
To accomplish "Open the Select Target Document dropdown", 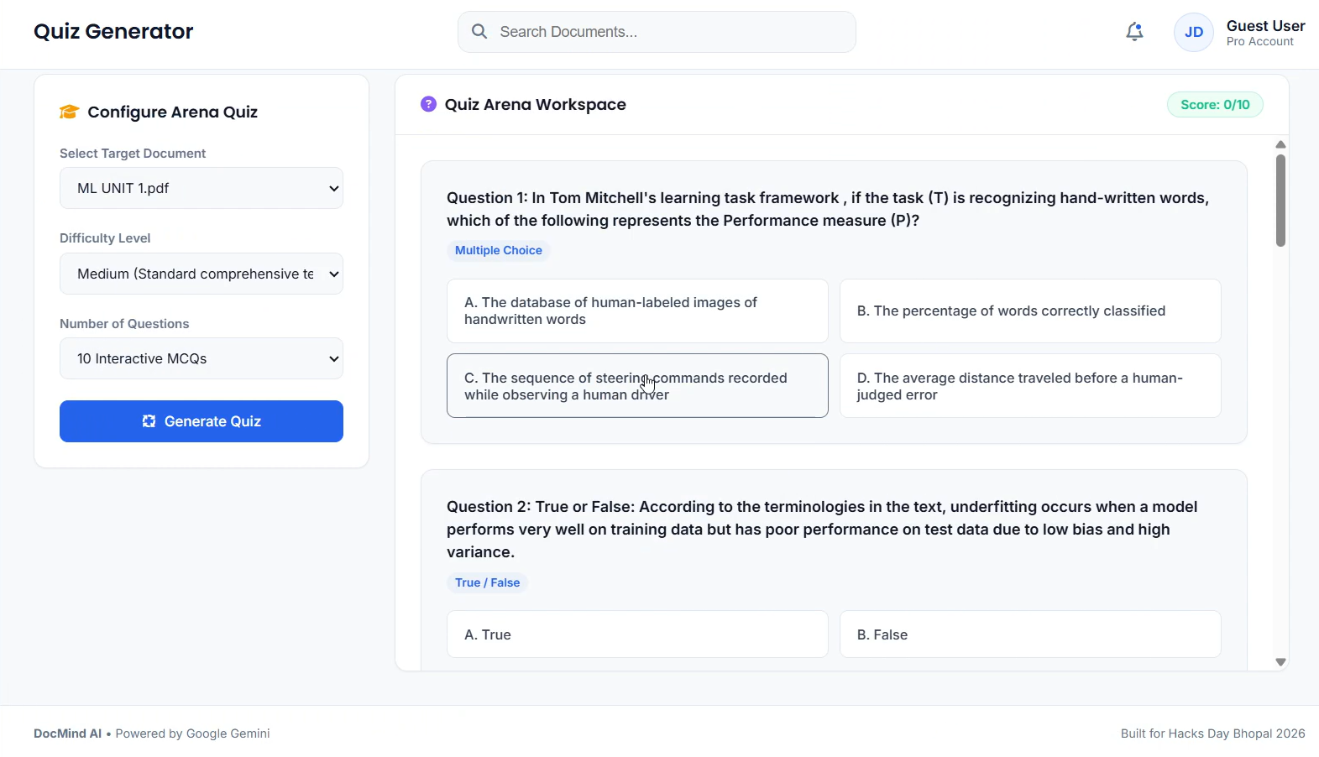I will point(202,188).
